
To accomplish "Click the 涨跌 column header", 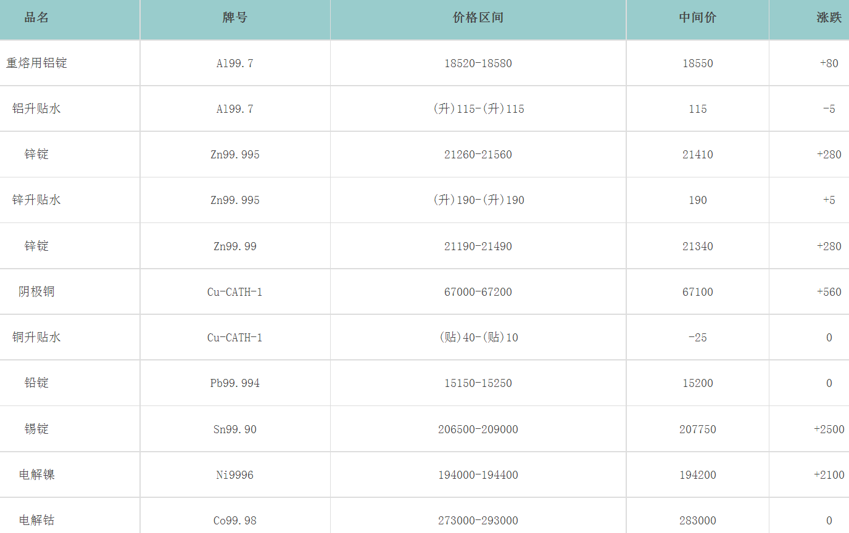I will (829, 18).
